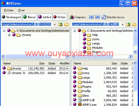Go up a folder in left pane
Viewport: 139px width, 106px height.
click(60, 24)
